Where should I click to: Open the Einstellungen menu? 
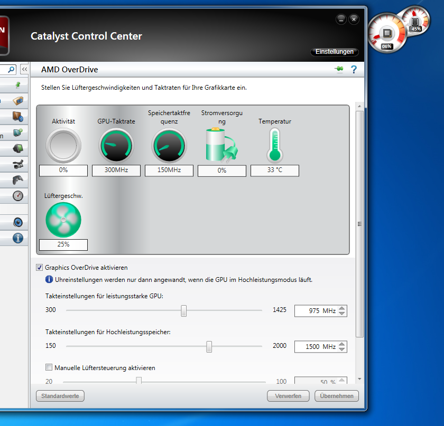335,52
